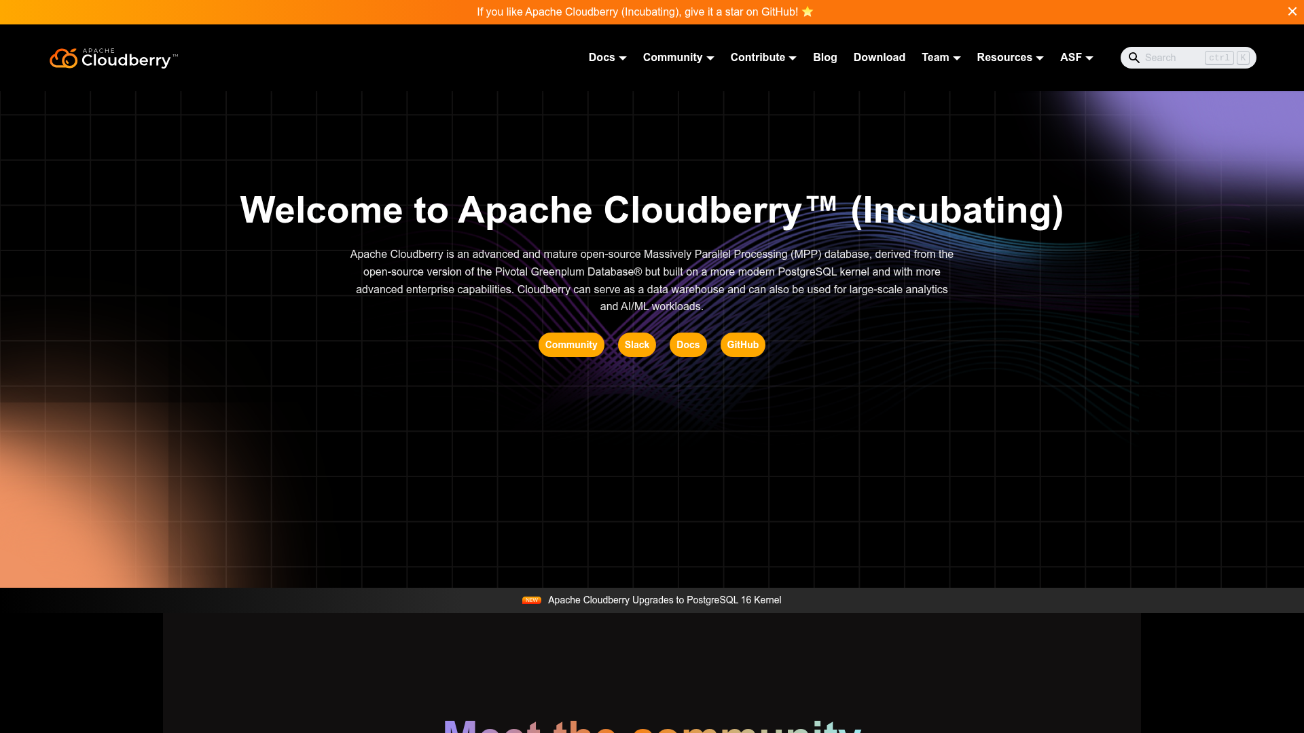Click the NEW badge in news bar
The width and height of the screenshot is (1304, 733).
(531, 600)
